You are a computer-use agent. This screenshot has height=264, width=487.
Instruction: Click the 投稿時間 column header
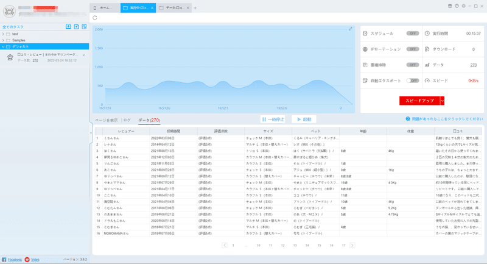coord(173,131)
